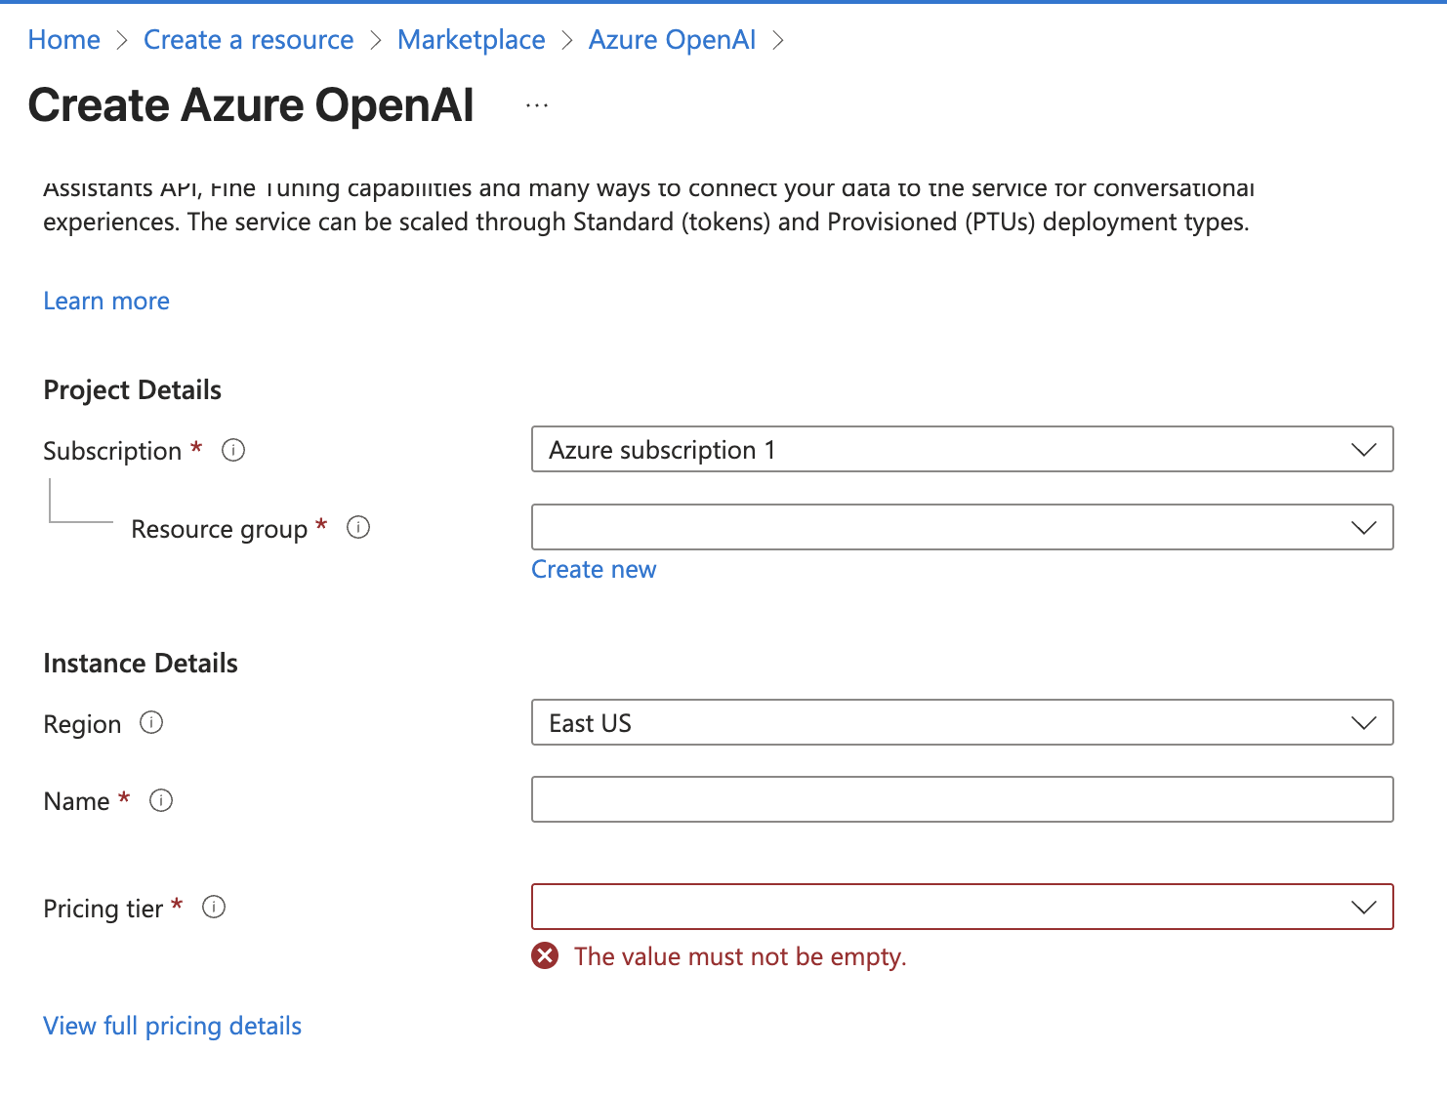Click the Learn more link
The image size is (1447, 1093).
click(x=105, y=301)
